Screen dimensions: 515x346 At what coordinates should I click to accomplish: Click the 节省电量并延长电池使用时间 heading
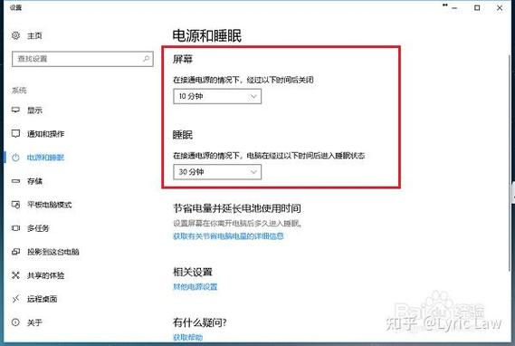[x=237, y=208]
